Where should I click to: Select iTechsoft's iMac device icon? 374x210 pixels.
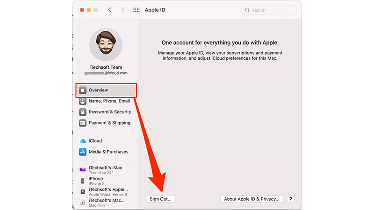(x=83, y=170)
